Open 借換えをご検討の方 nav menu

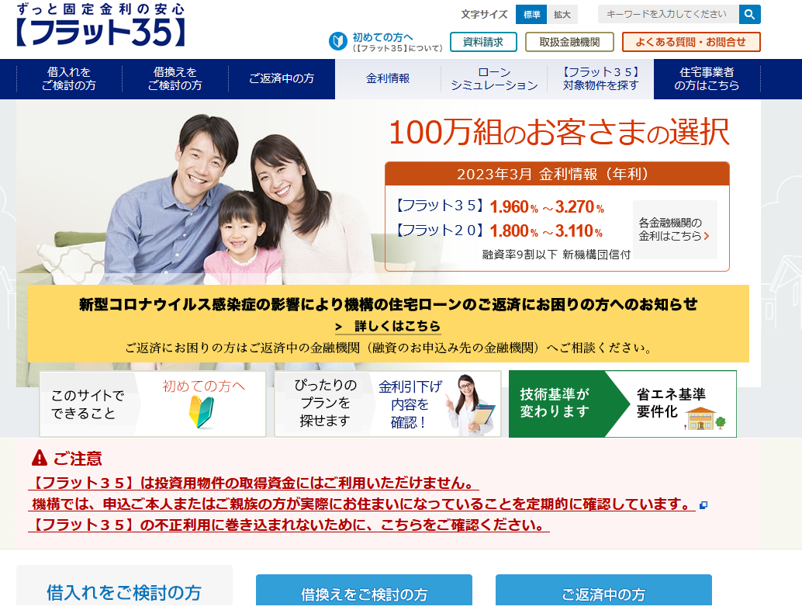[x=175, y=79]
